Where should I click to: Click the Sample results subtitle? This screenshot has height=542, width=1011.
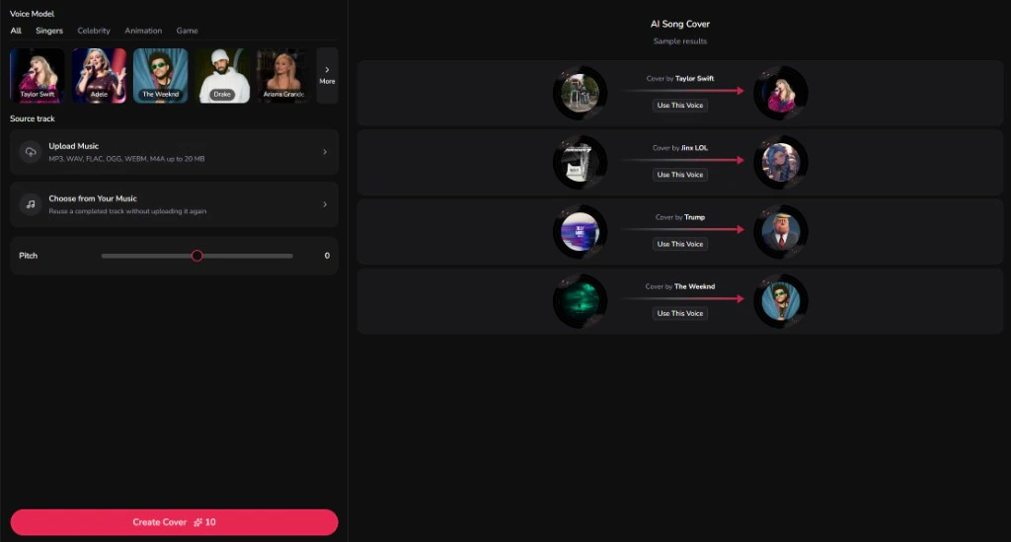pos(680,41)
